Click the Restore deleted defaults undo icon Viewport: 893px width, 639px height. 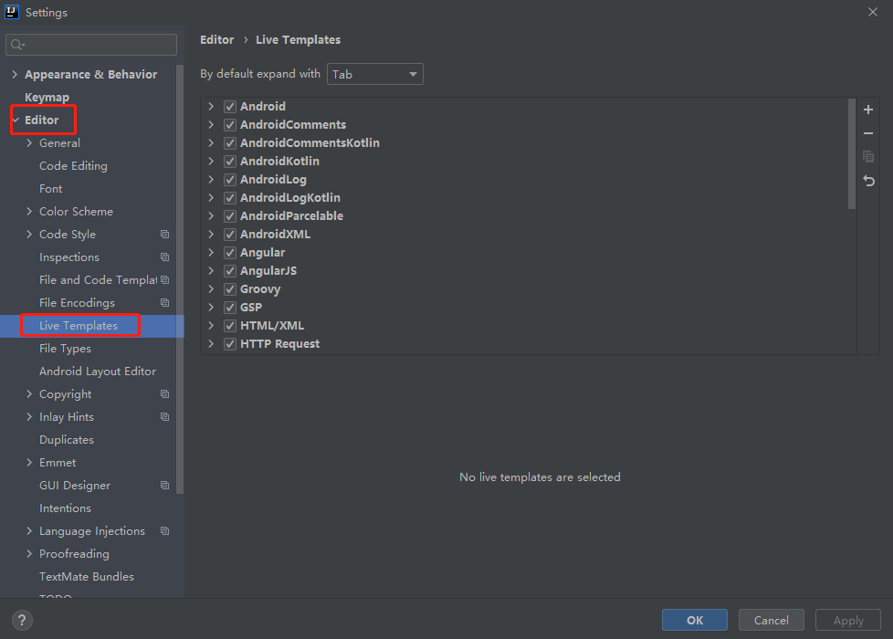click(x=868, y=181)
